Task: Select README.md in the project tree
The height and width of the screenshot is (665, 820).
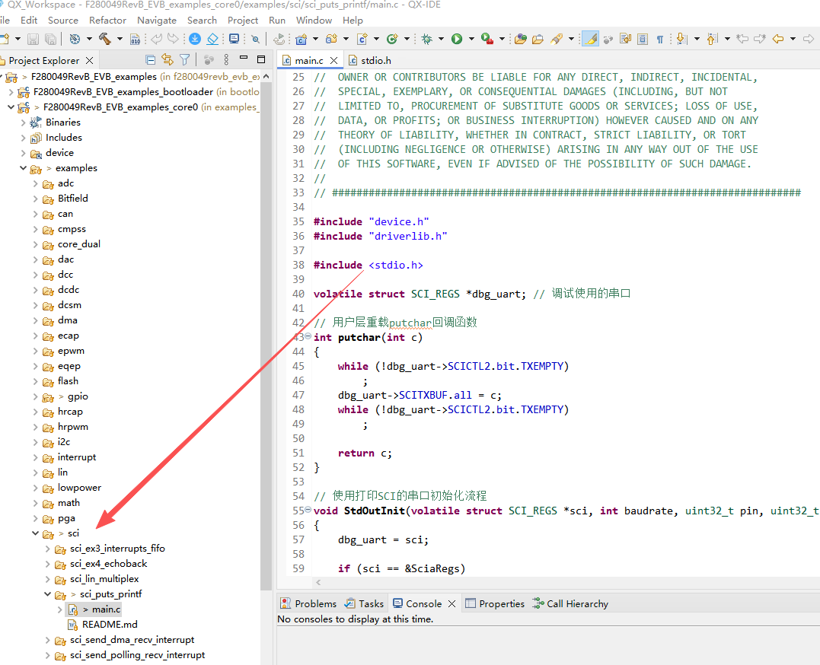Action: (x=110, y=625)
